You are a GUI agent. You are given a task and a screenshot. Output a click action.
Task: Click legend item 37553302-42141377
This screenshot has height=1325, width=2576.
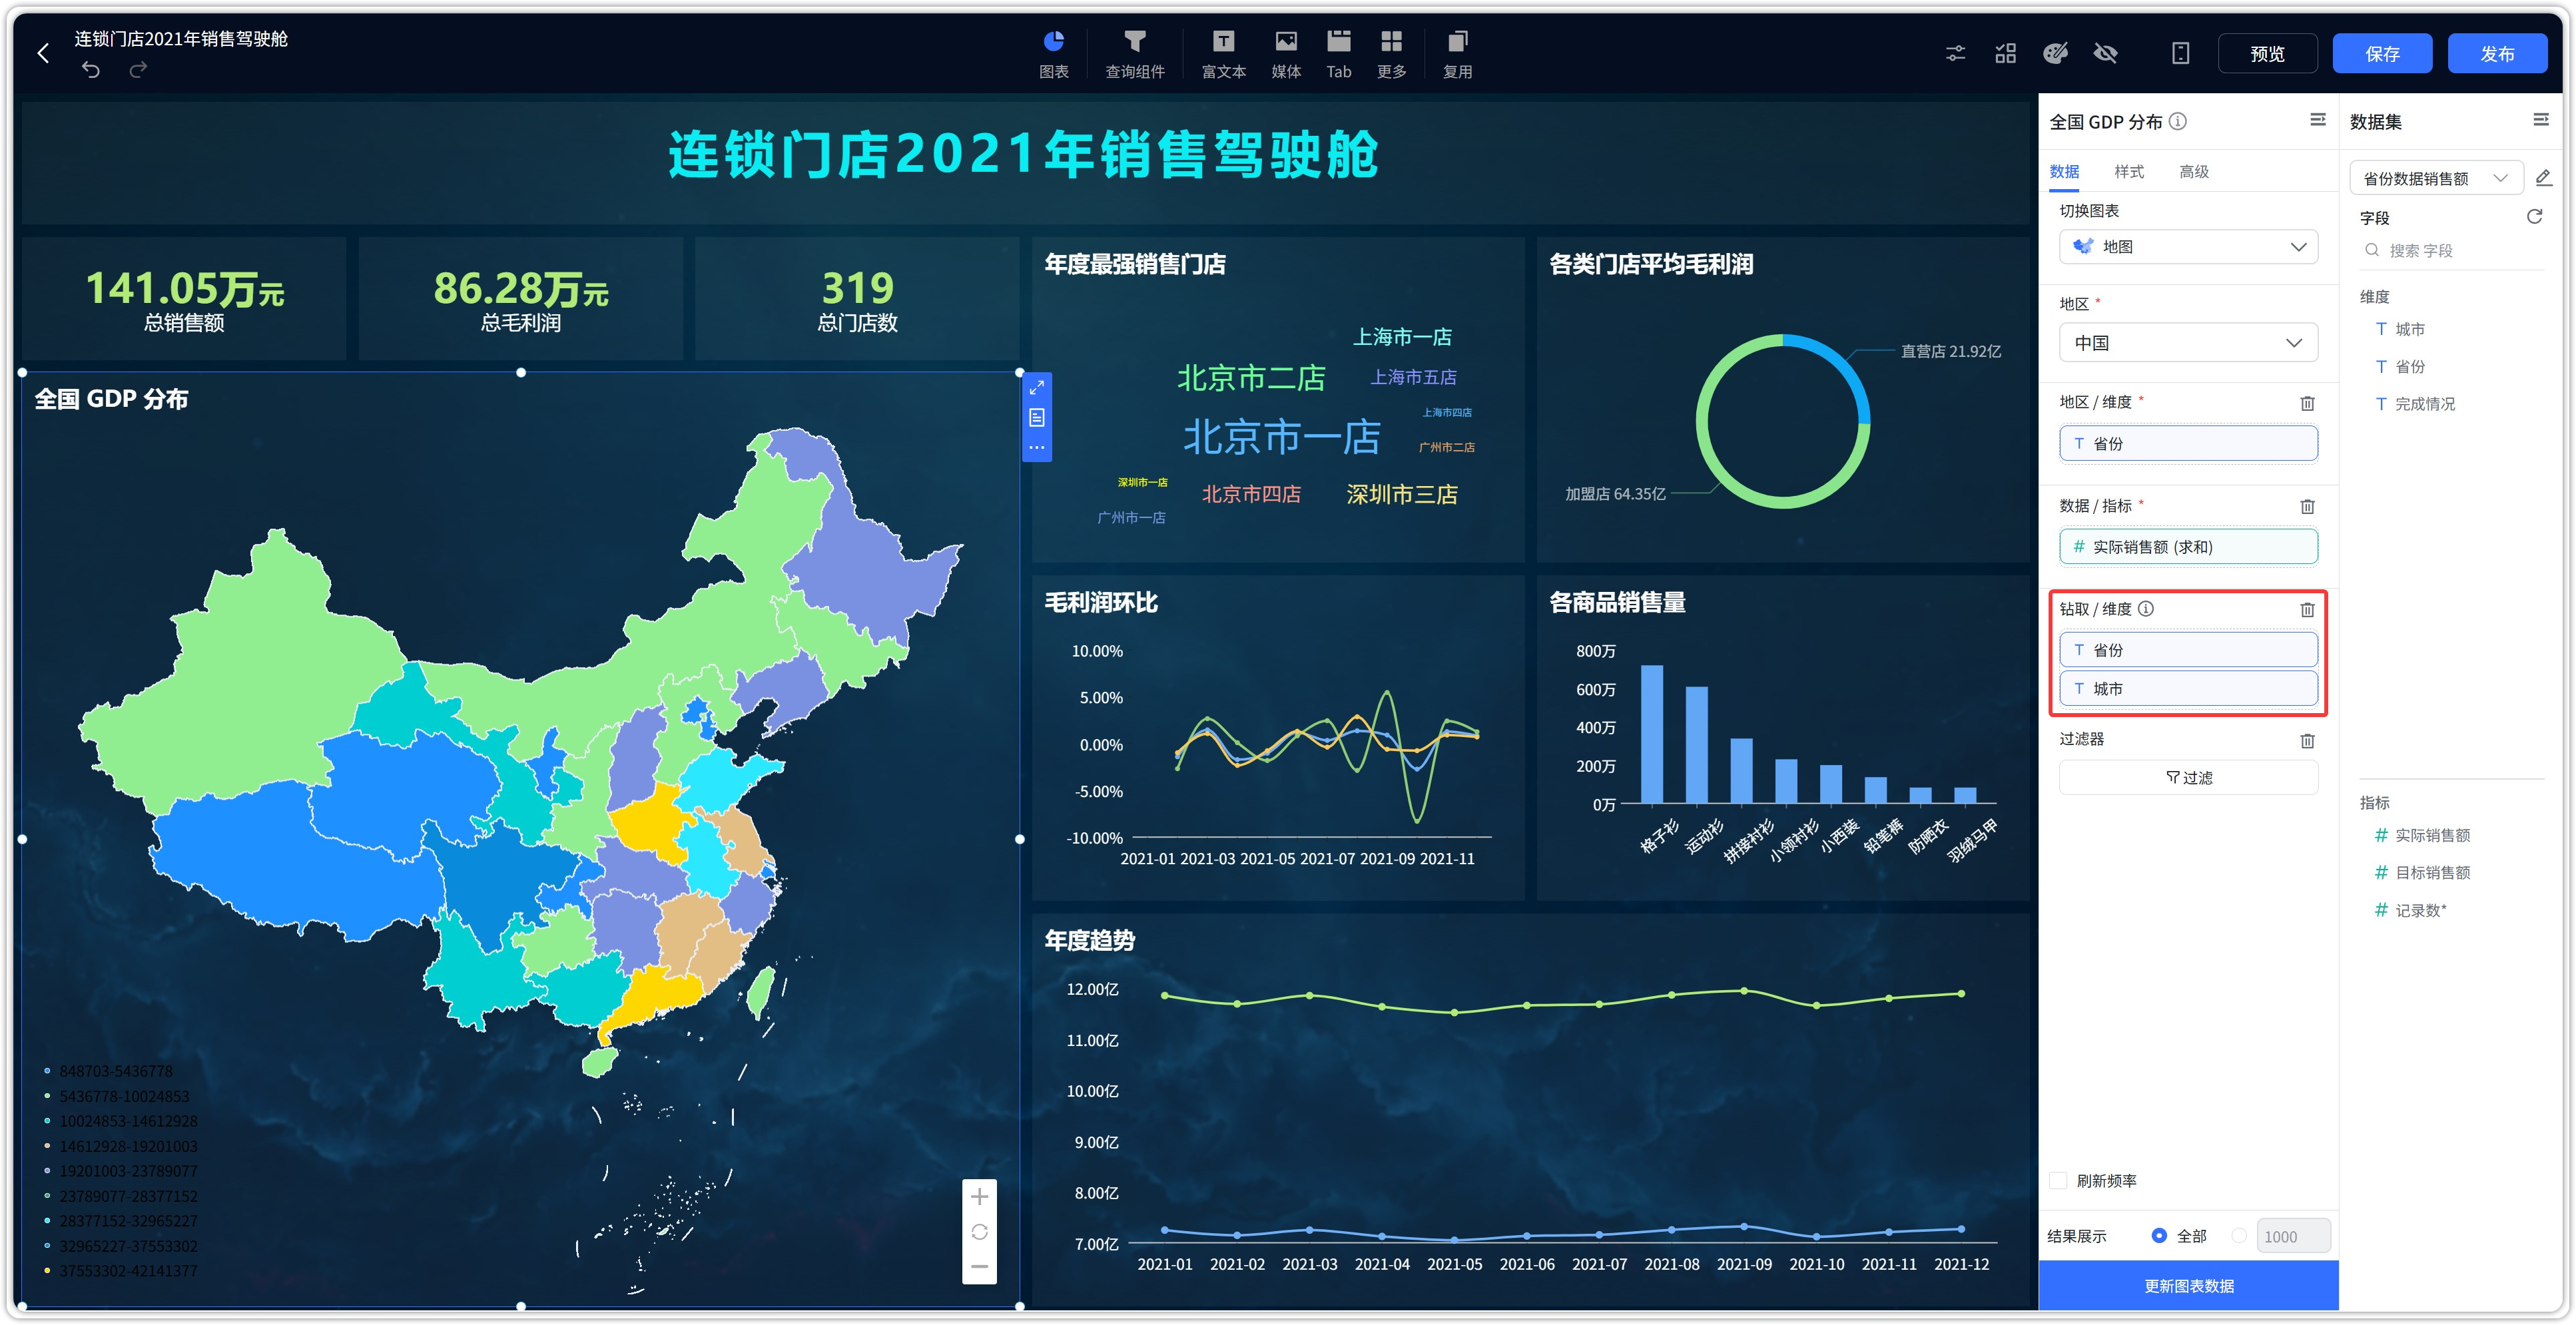click(x=120, y=1271)
